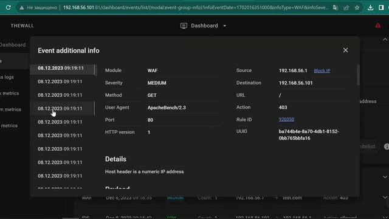The width and height of the screenshot is (389, 219).
Task: Click the Dashboard title text in header
Action: coord(204,26)
